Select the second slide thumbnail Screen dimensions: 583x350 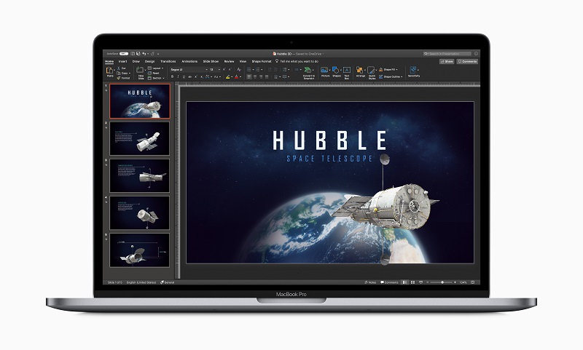point(139,138)
